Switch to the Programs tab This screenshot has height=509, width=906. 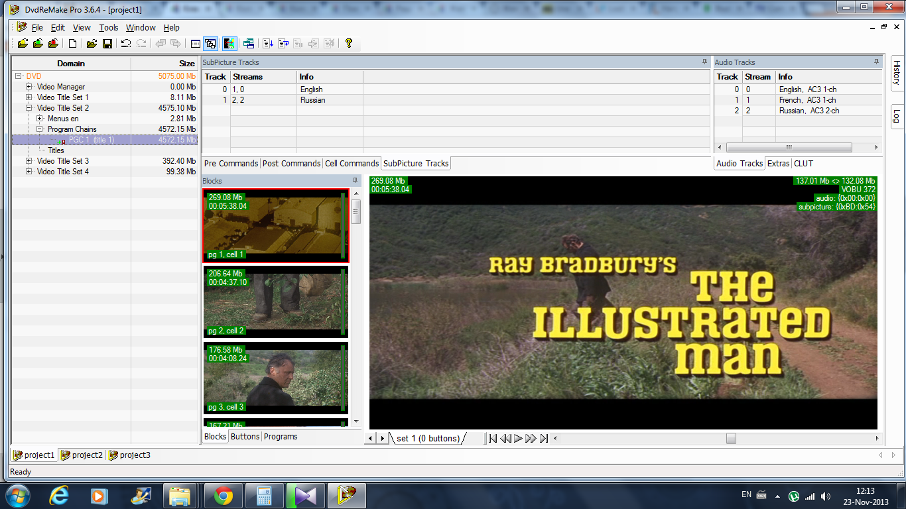(281, 437)
